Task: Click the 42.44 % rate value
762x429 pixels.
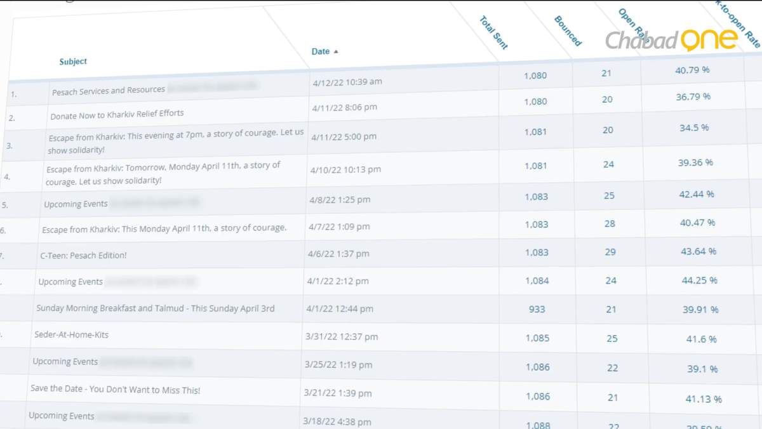Action: click(x=697, y=194)
